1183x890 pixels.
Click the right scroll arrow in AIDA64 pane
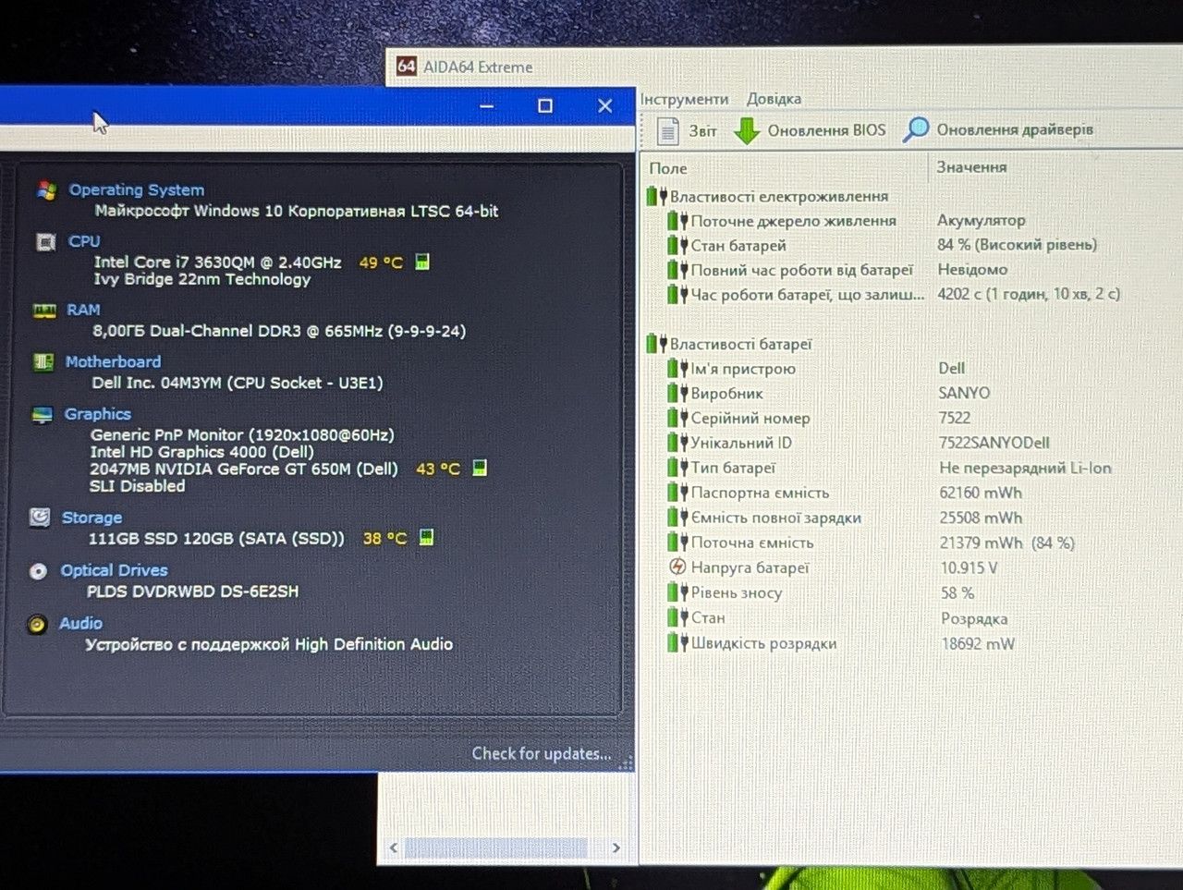pyautogui.click(x=616, y=847)
